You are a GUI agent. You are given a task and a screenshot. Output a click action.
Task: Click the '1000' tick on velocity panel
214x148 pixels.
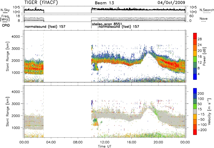(16, 128)
